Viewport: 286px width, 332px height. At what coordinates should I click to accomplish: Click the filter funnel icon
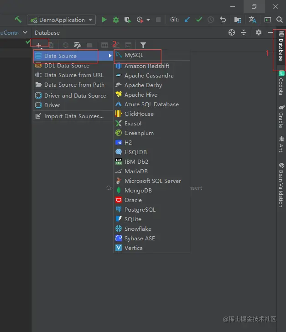[x=143, y=45]
